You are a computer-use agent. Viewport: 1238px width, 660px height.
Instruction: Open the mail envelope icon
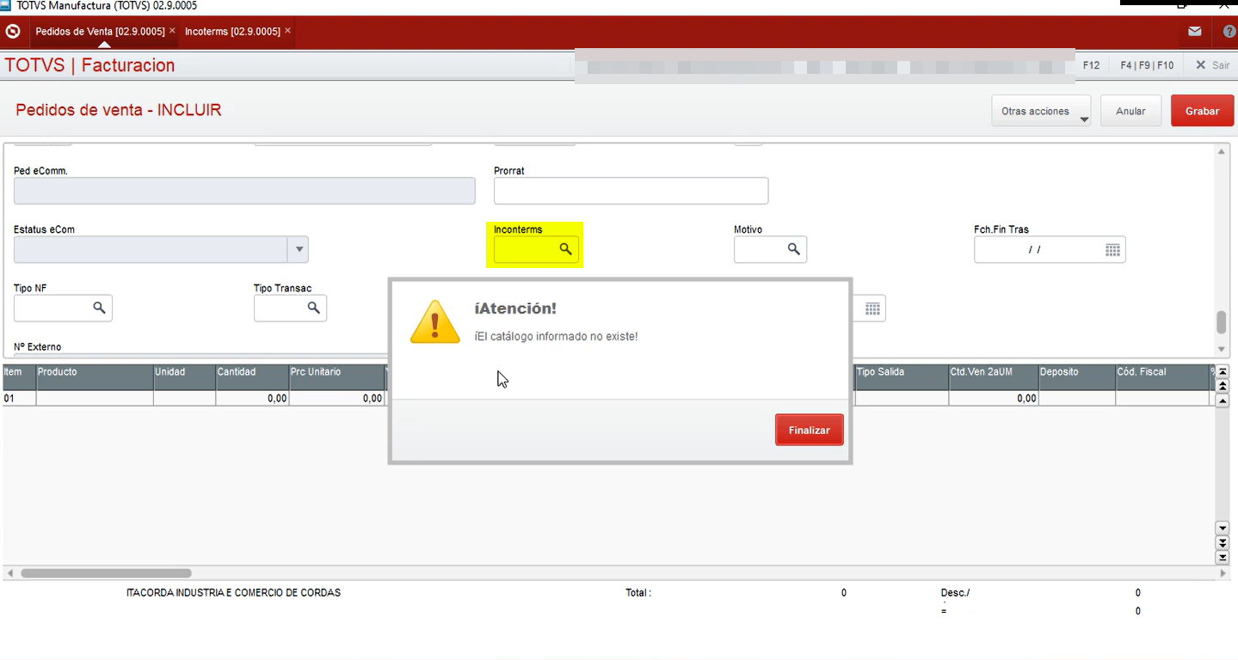pyautogui.click(x=1195, y=31)
